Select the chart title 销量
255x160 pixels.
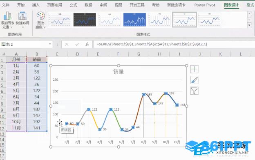pyautogui.click(x=119, y=71)
